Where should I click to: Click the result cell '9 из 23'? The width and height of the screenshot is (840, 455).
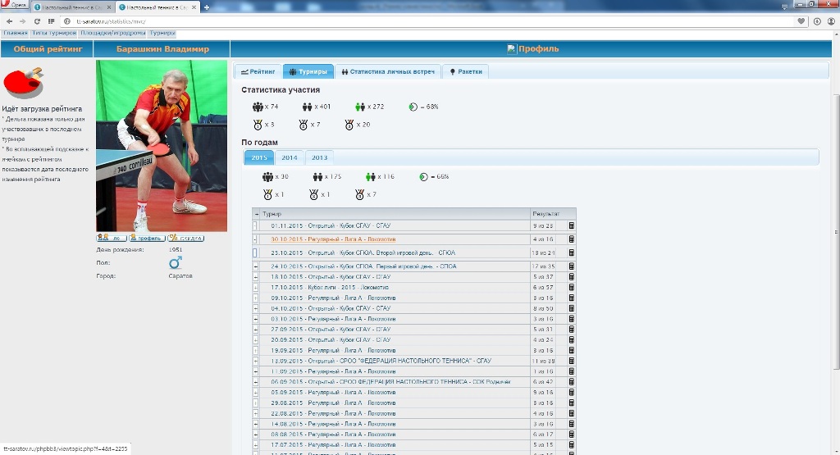[543, 226]
